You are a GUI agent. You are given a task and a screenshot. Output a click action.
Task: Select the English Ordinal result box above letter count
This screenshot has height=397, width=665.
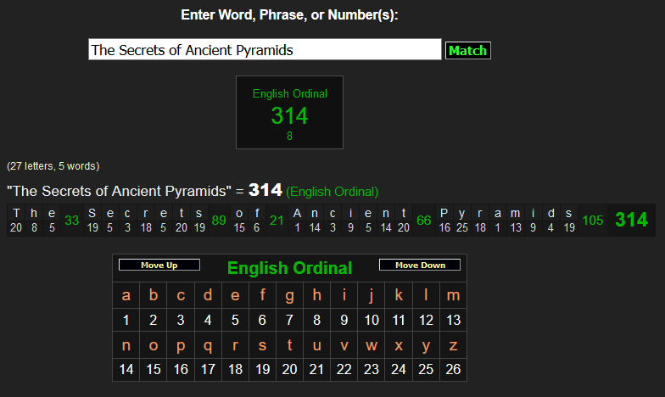point(289,112)
